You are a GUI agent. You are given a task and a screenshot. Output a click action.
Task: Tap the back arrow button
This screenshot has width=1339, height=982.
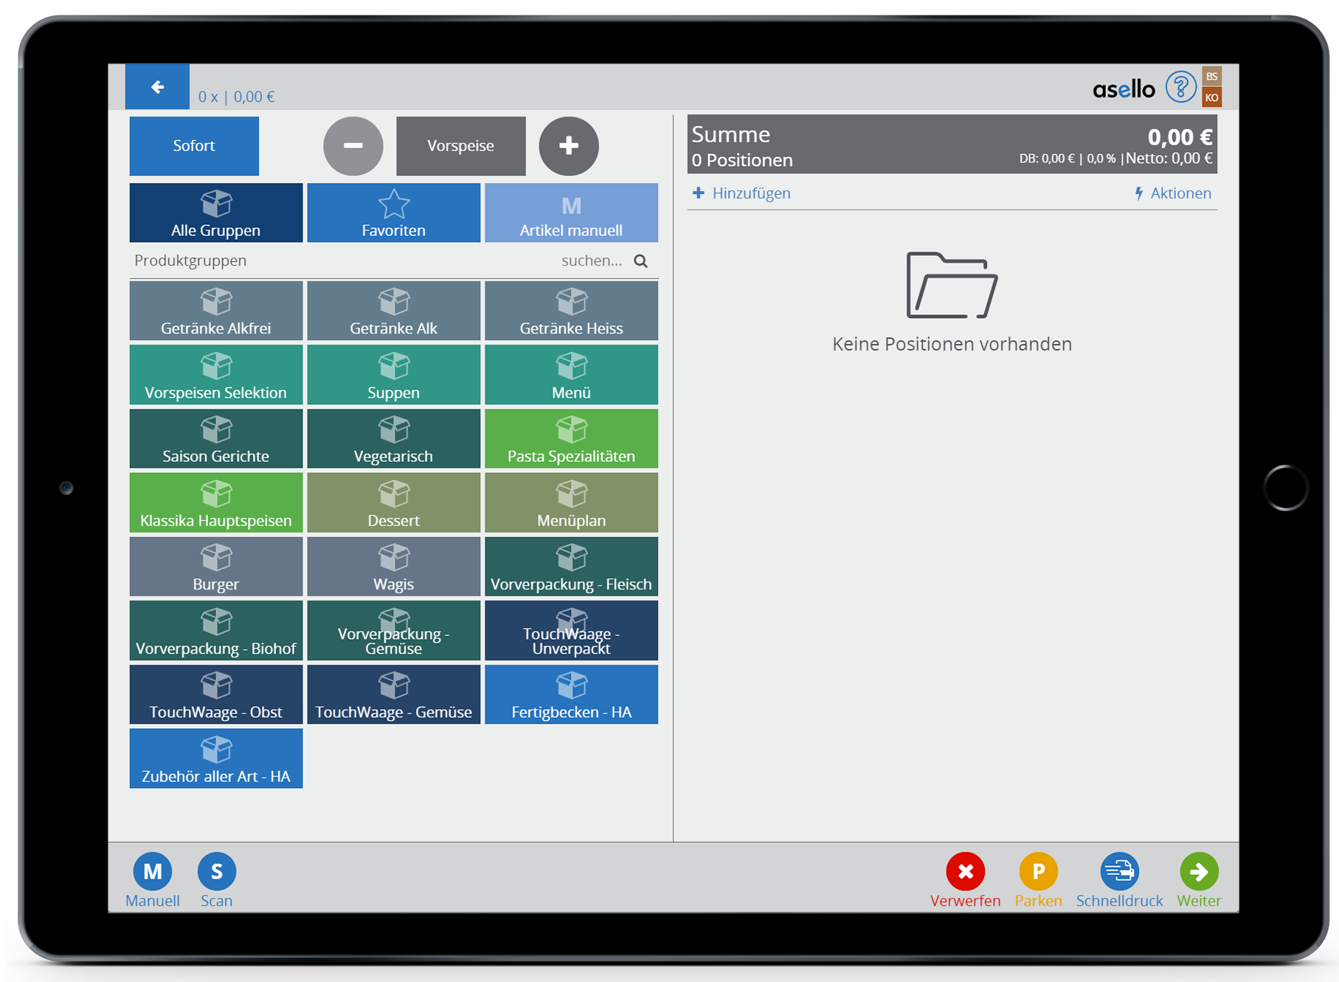[x=157, y=87]
